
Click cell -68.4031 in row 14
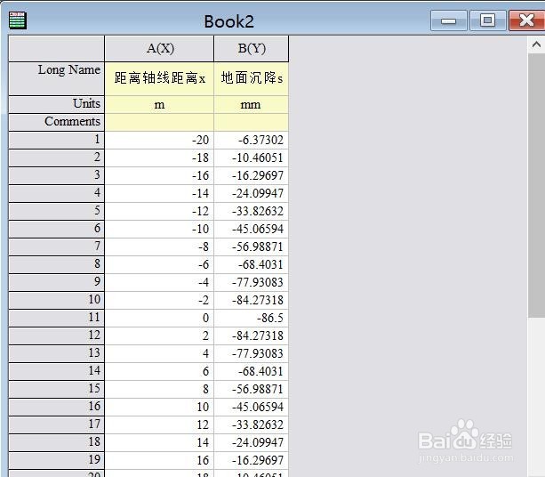tap(252, 371)
